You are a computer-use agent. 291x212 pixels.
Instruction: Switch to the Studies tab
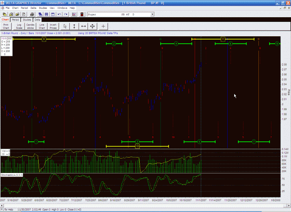coord(27,20)
